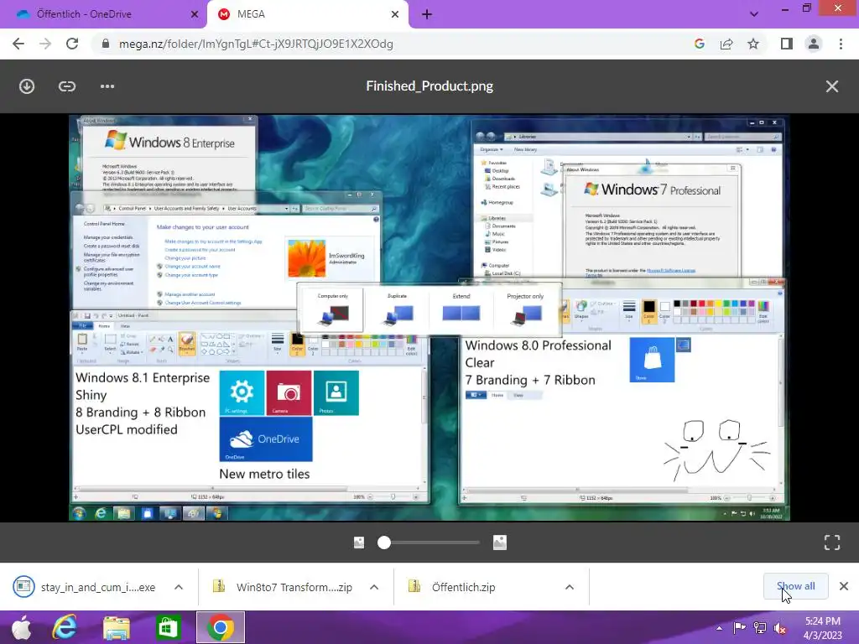Reload the current page
The height and width of the screenshot is (644, 859).
coord(72,44)
